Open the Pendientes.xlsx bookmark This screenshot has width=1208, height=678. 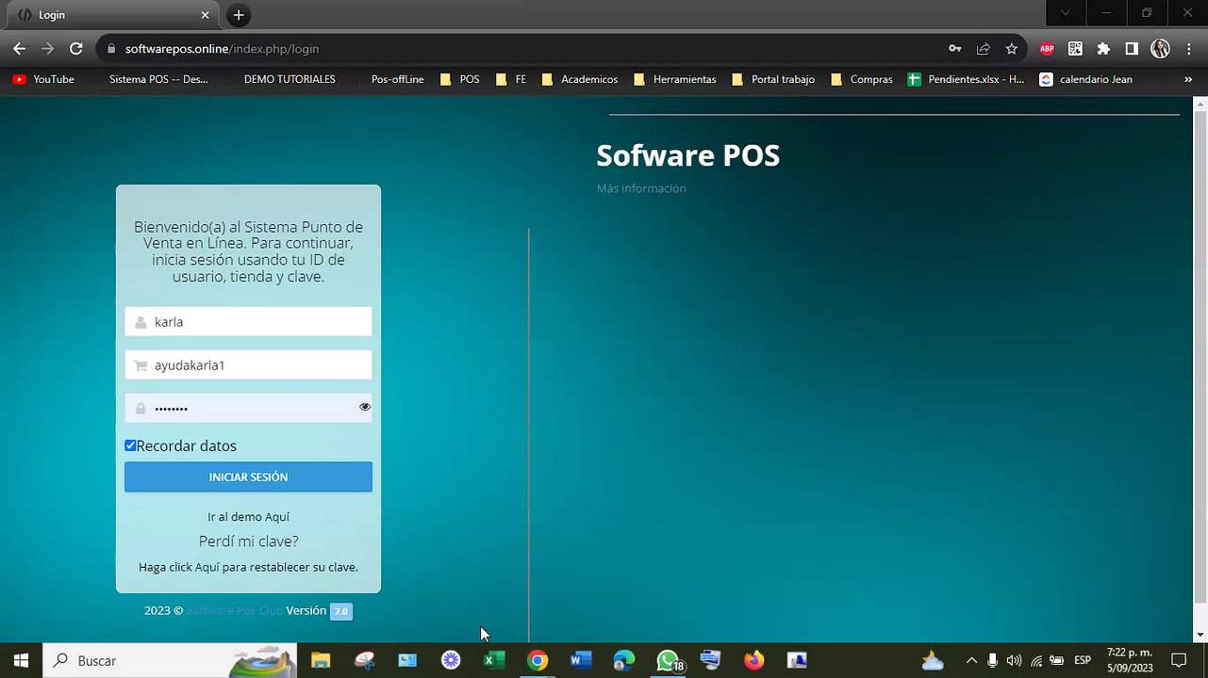pos(967,79)
